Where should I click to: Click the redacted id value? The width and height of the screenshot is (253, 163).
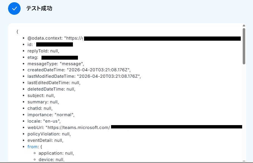pos(55,45)
